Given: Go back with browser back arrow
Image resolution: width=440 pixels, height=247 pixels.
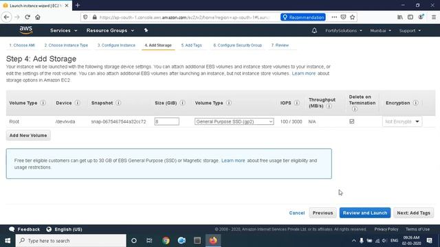Looking at the screenshot, I should pos(6,17).
